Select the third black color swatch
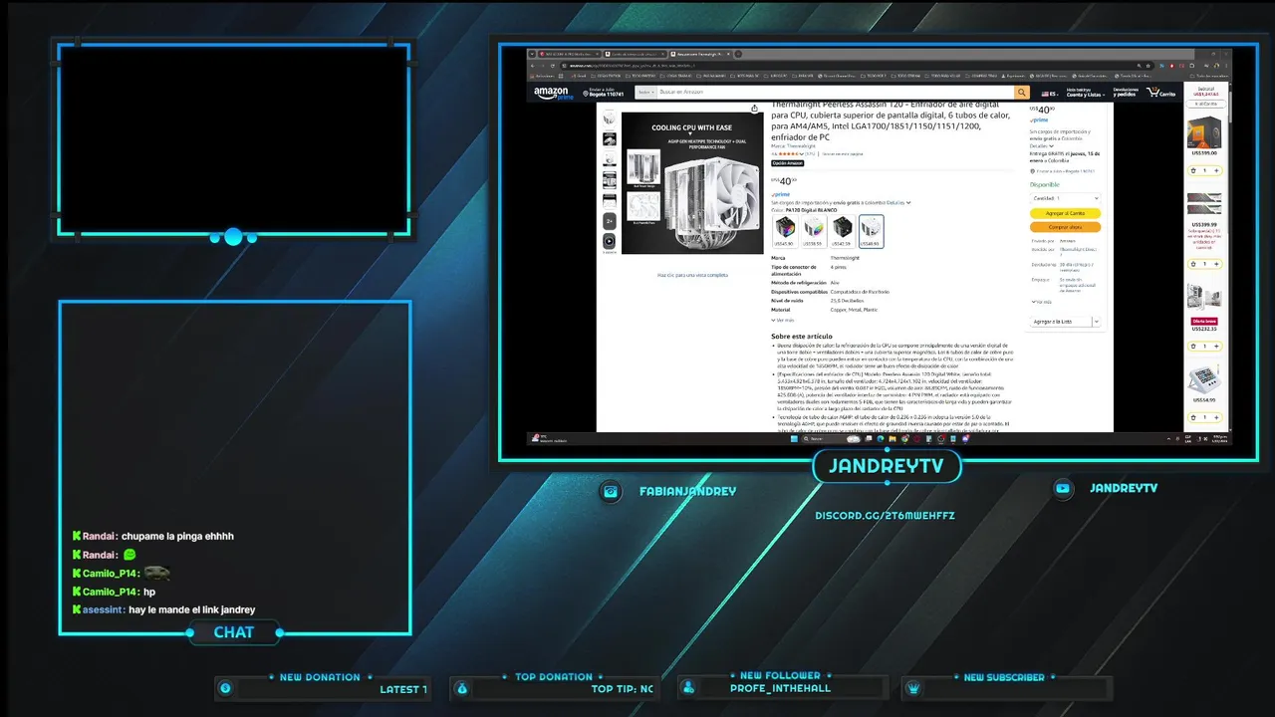Screen dimensions: 1275x717 click(x=843, y=231)
